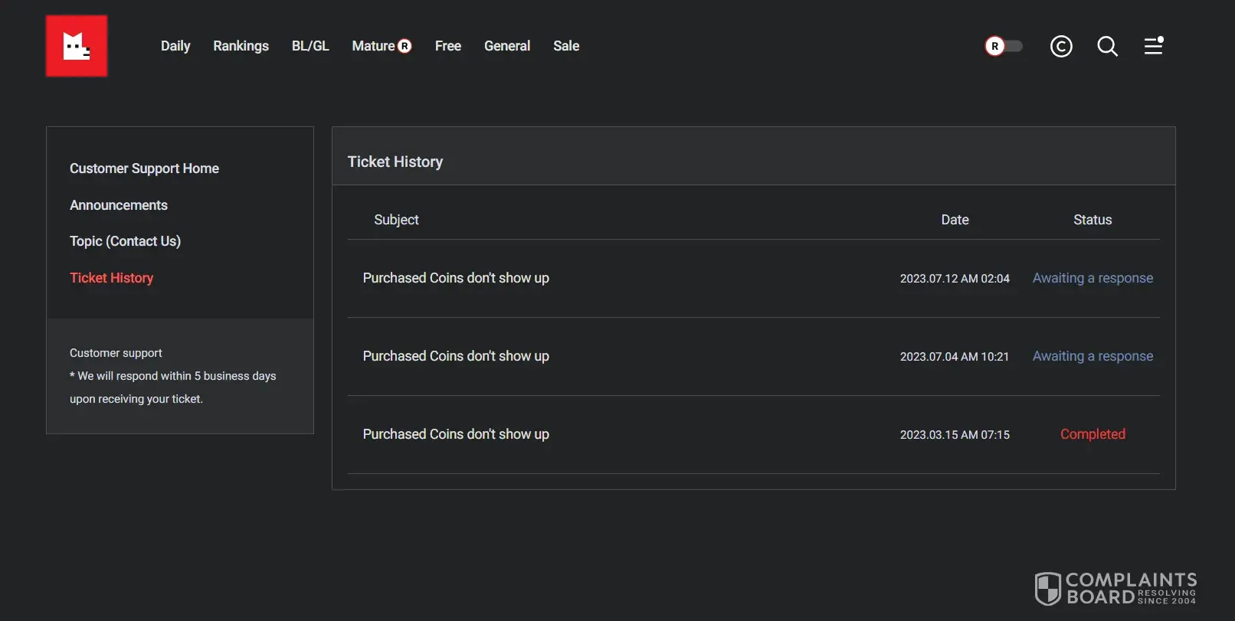Open the ticket dated 2023.07.04
This screenshot has width=1235, height=621.
(x=456, y=356)
